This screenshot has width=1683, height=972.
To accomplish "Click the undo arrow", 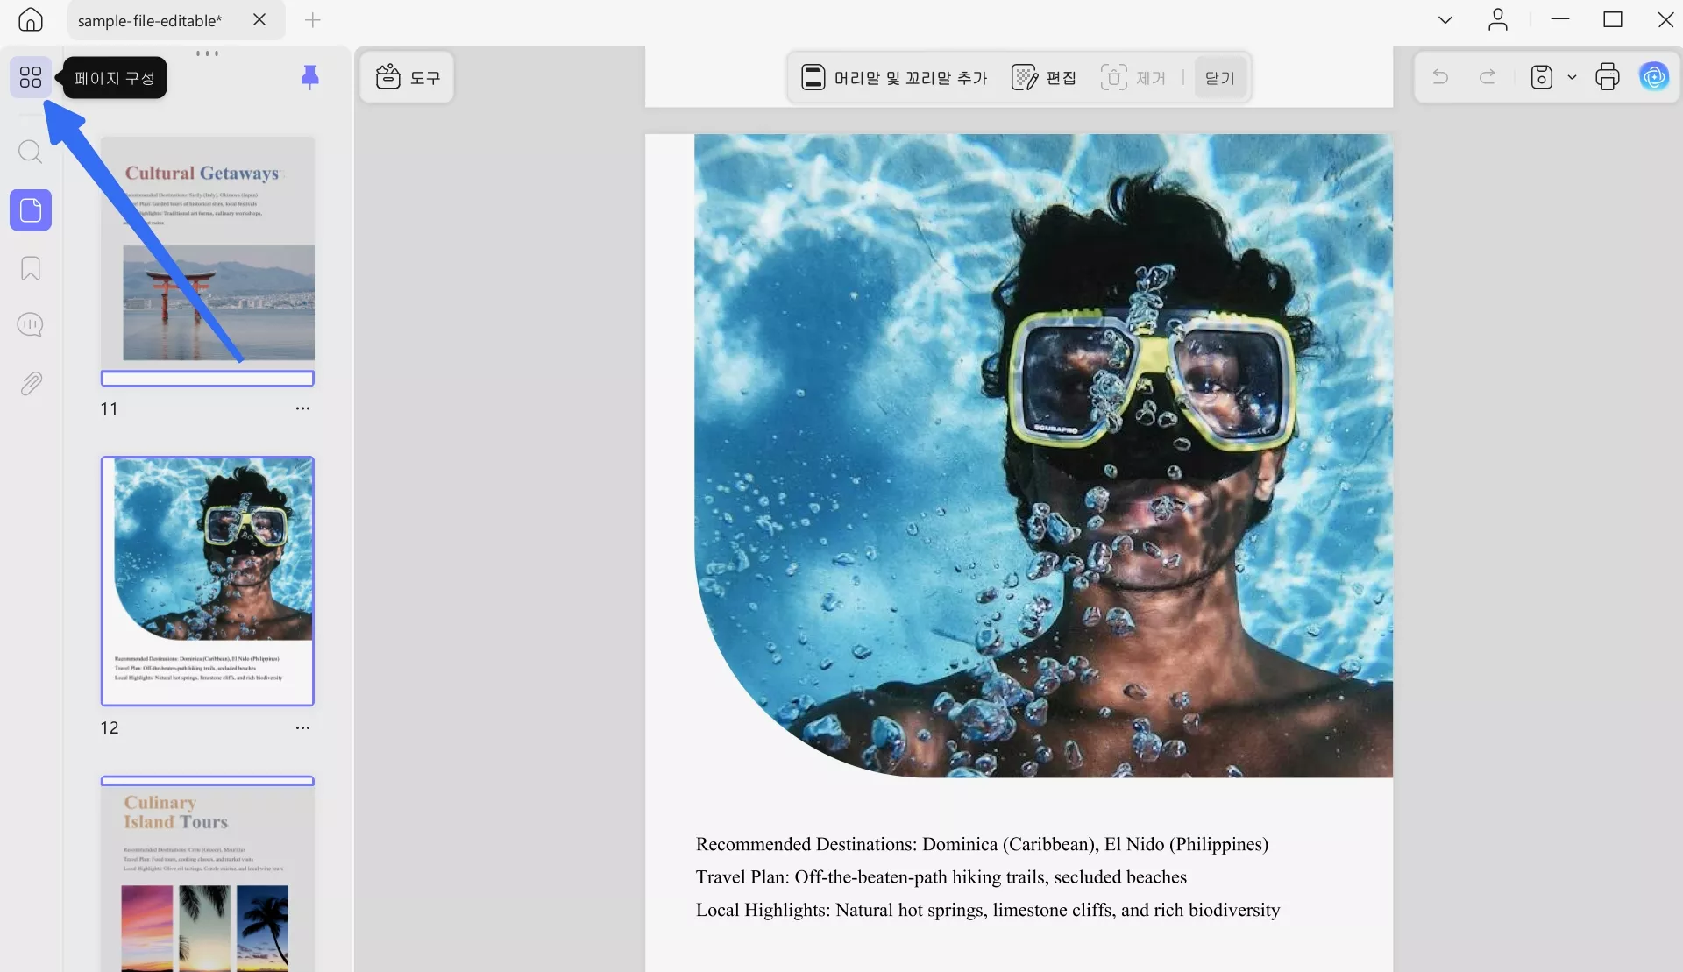I will click(x=1440, y=77).
